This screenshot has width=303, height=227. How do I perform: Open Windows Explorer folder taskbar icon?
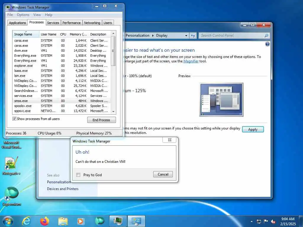click(x=63, y=221)
